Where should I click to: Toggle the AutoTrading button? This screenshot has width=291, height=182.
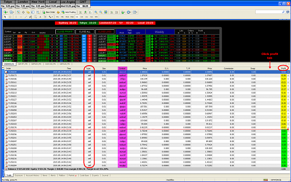tap(68, 12)
